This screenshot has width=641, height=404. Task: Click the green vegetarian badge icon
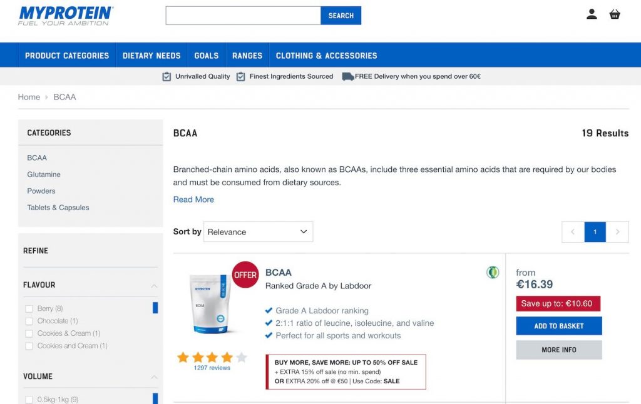(493, 272)
